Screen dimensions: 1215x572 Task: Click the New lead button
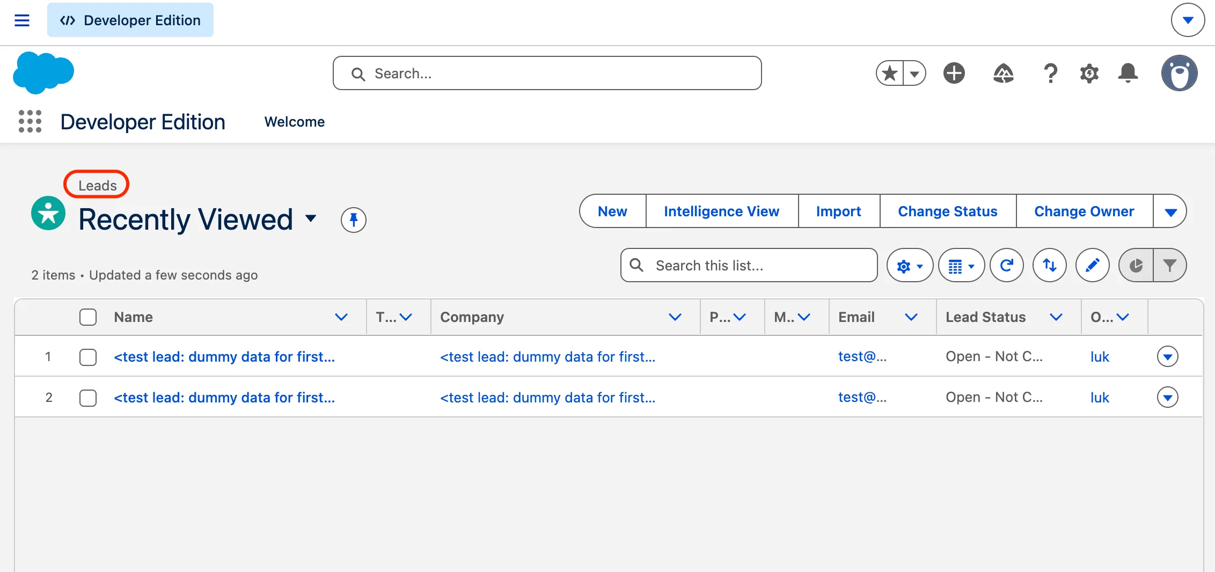(x=612, y=211)
